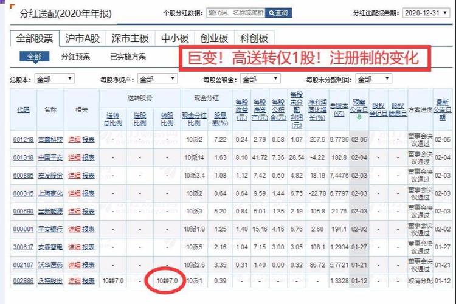Open the 创业板 tab

pos(214,38)
